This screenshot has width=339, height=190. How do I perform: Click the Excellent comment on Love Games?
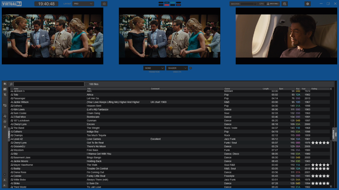pos(156,139)
